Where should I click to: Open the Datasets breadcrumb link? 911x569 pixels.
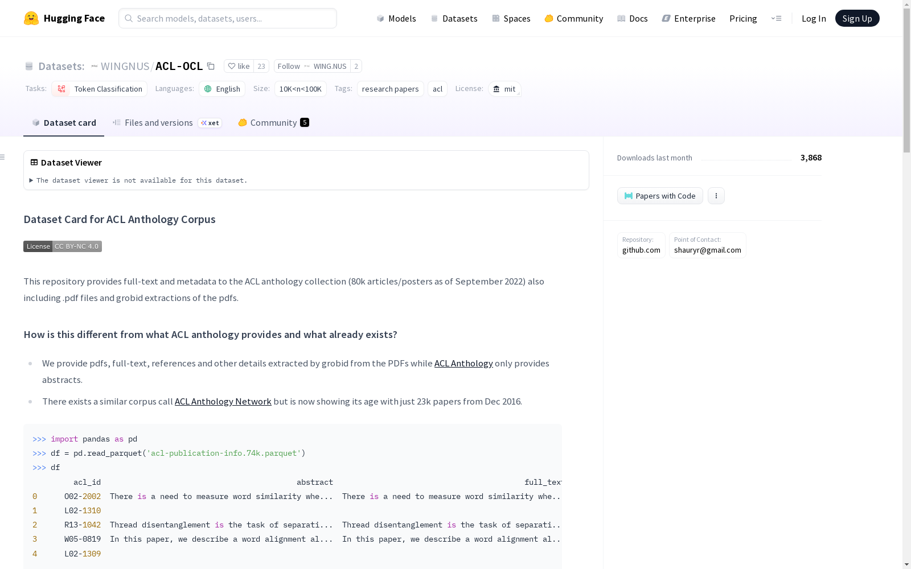tap(61, 66)
